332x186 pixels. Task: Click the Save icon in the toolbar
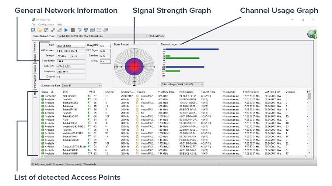click(x=33, y=30)
